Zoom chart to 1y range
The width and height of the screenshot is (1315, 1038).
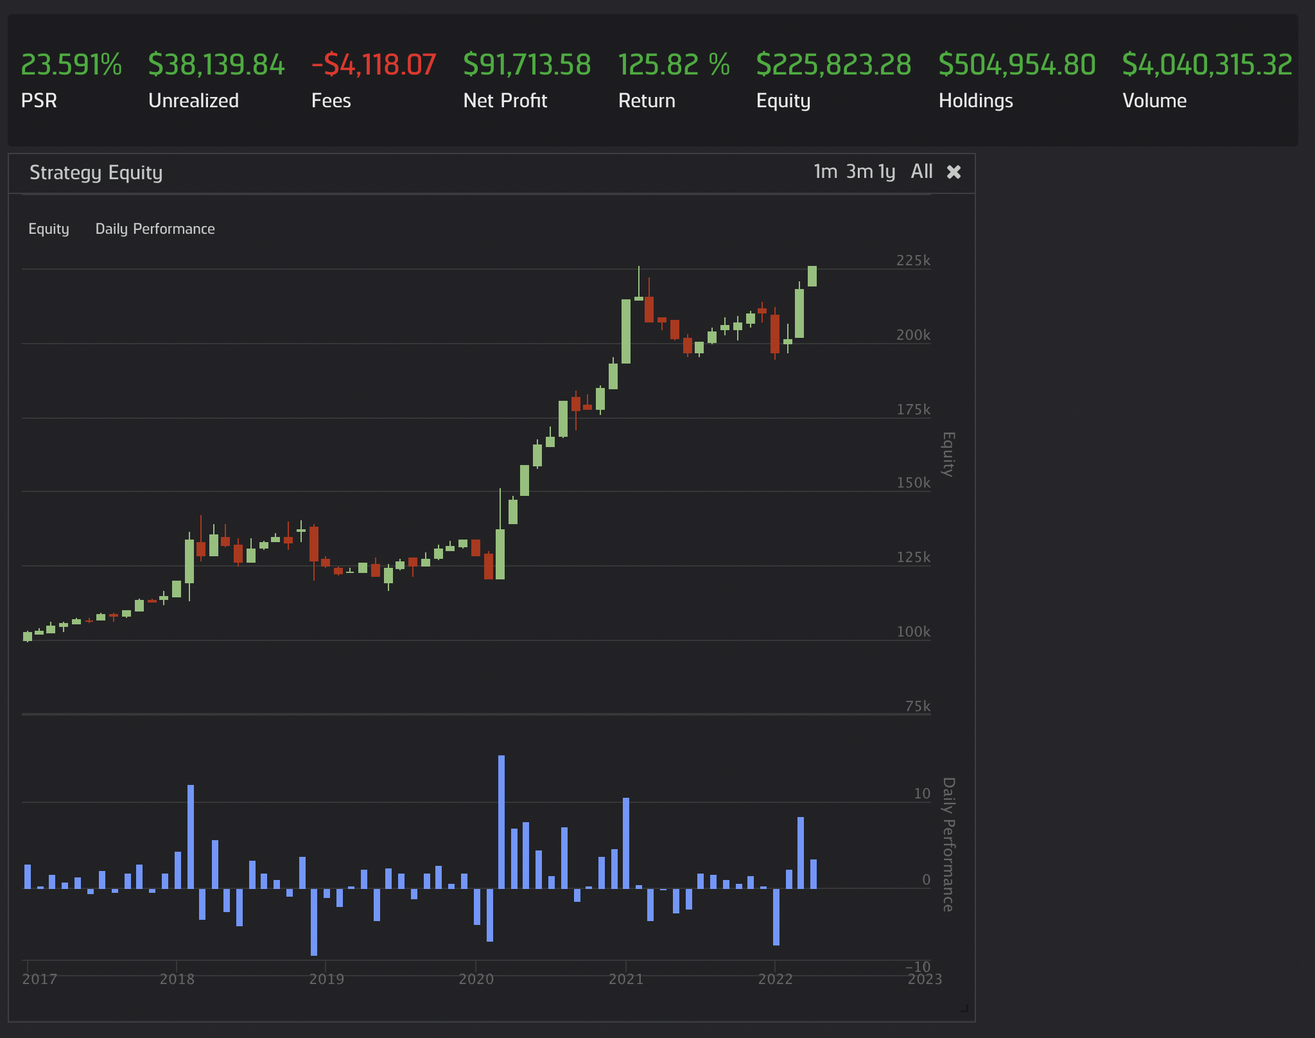887,172
